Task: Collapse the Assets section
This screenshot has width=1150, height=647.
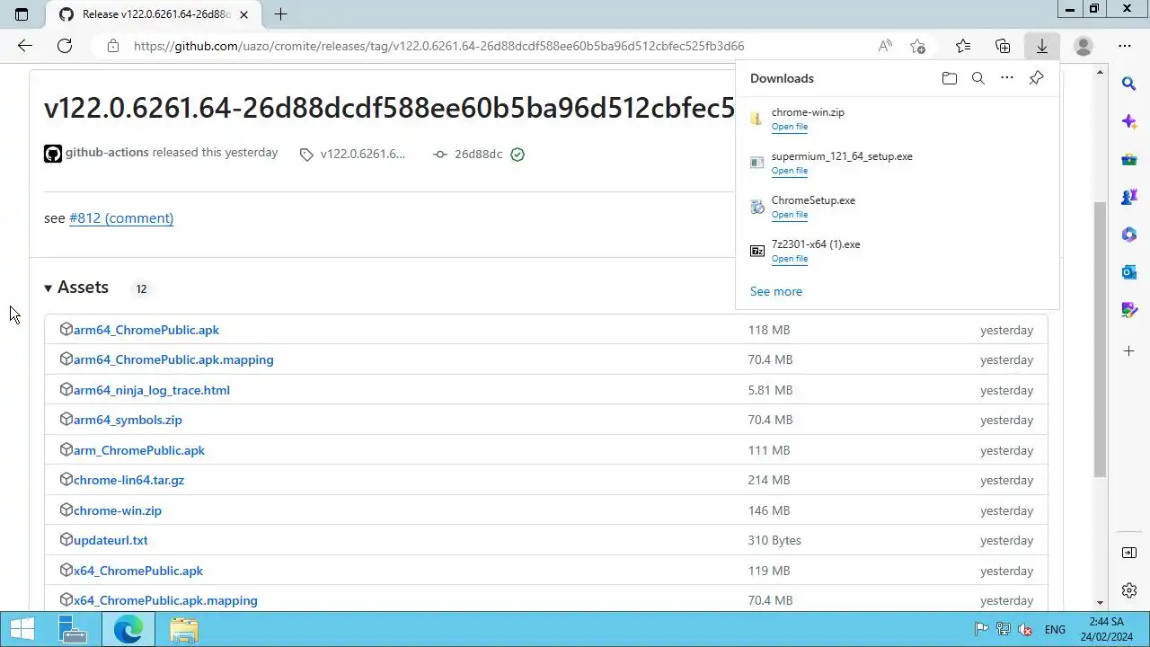Action: click(x=76, y=288)
